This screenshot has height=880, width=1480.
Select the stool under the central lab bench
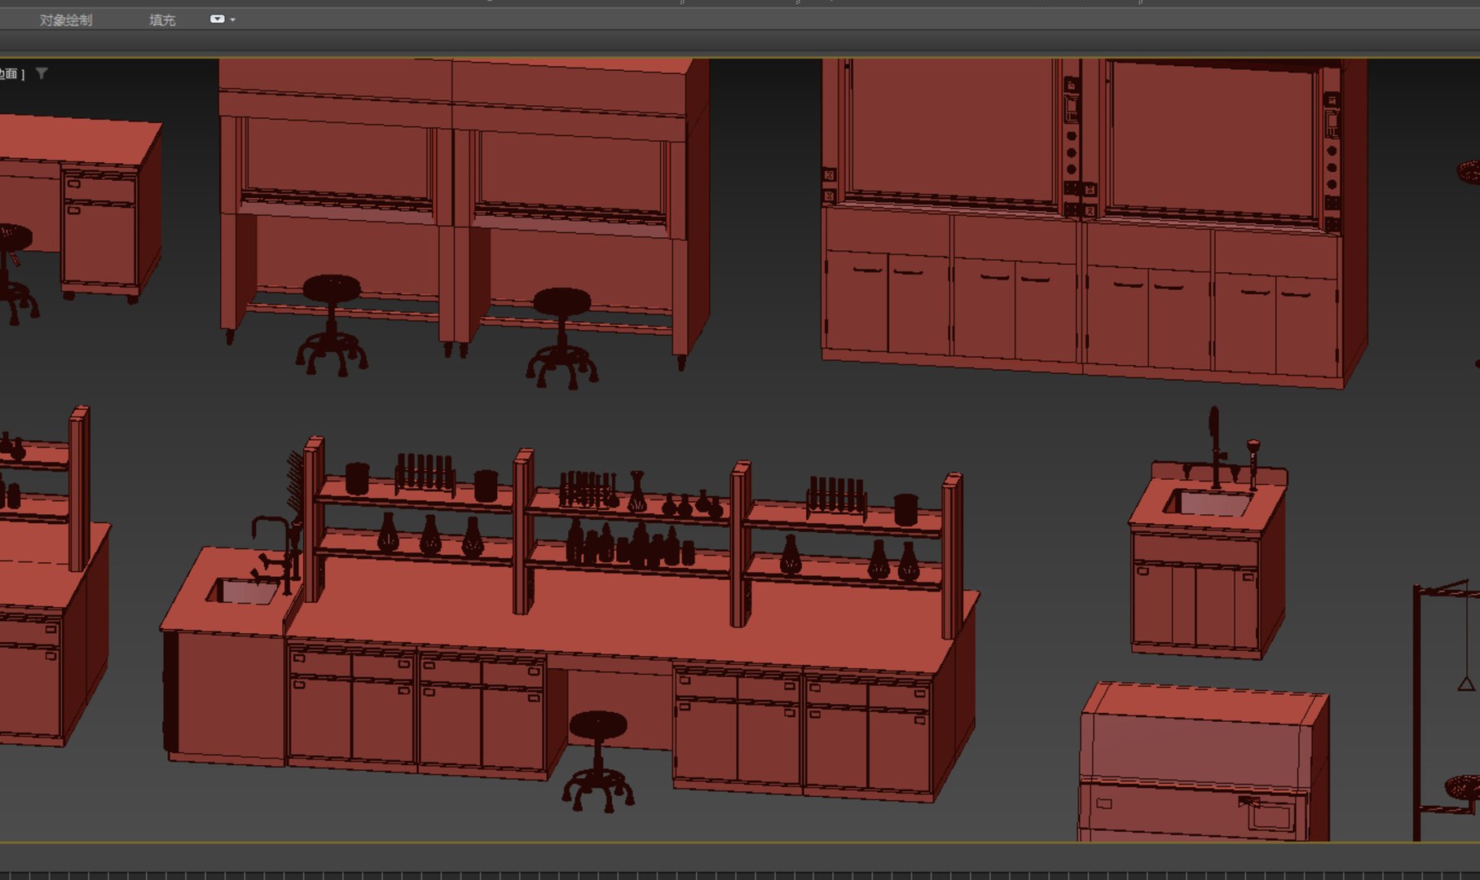[598, 761]
